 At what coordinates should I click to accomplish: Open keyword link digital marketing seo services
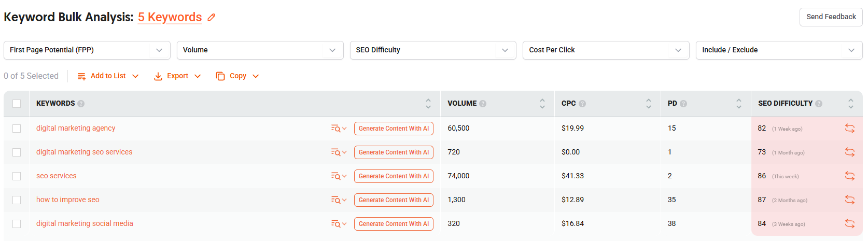click(84, 152)
